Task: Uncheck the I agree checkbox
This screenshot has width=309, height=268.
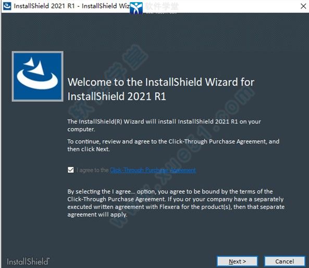Action: tap(70, 170)
